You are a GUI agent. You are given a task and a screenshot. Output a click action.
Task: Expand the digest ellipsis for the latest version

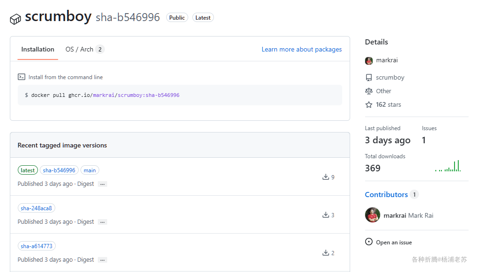click(x=103, y=184)
